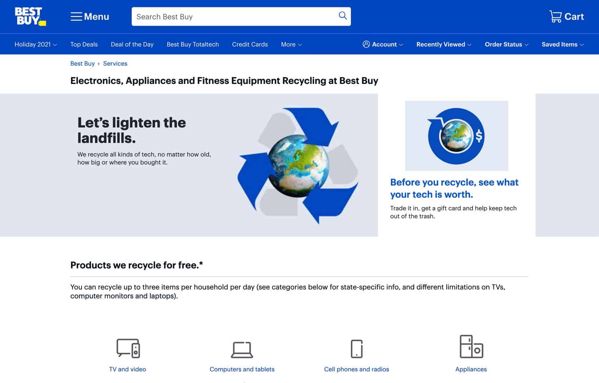Screen dimensions: 599x383
Task: Click the laptop Computers and tablets icon
Action: (242, 350)
